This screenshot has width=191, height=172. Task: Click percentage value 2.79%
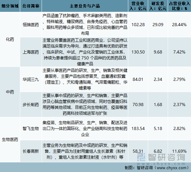tap(179, 79)
